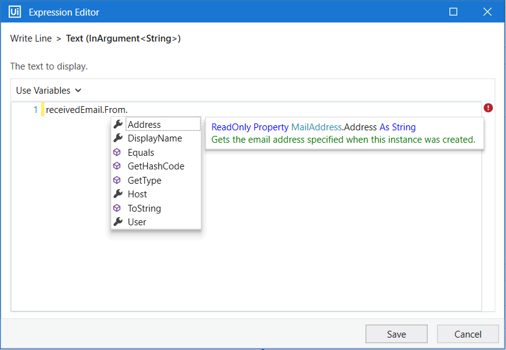Click the wrench icon beside Host

click(x=118, y=194)
